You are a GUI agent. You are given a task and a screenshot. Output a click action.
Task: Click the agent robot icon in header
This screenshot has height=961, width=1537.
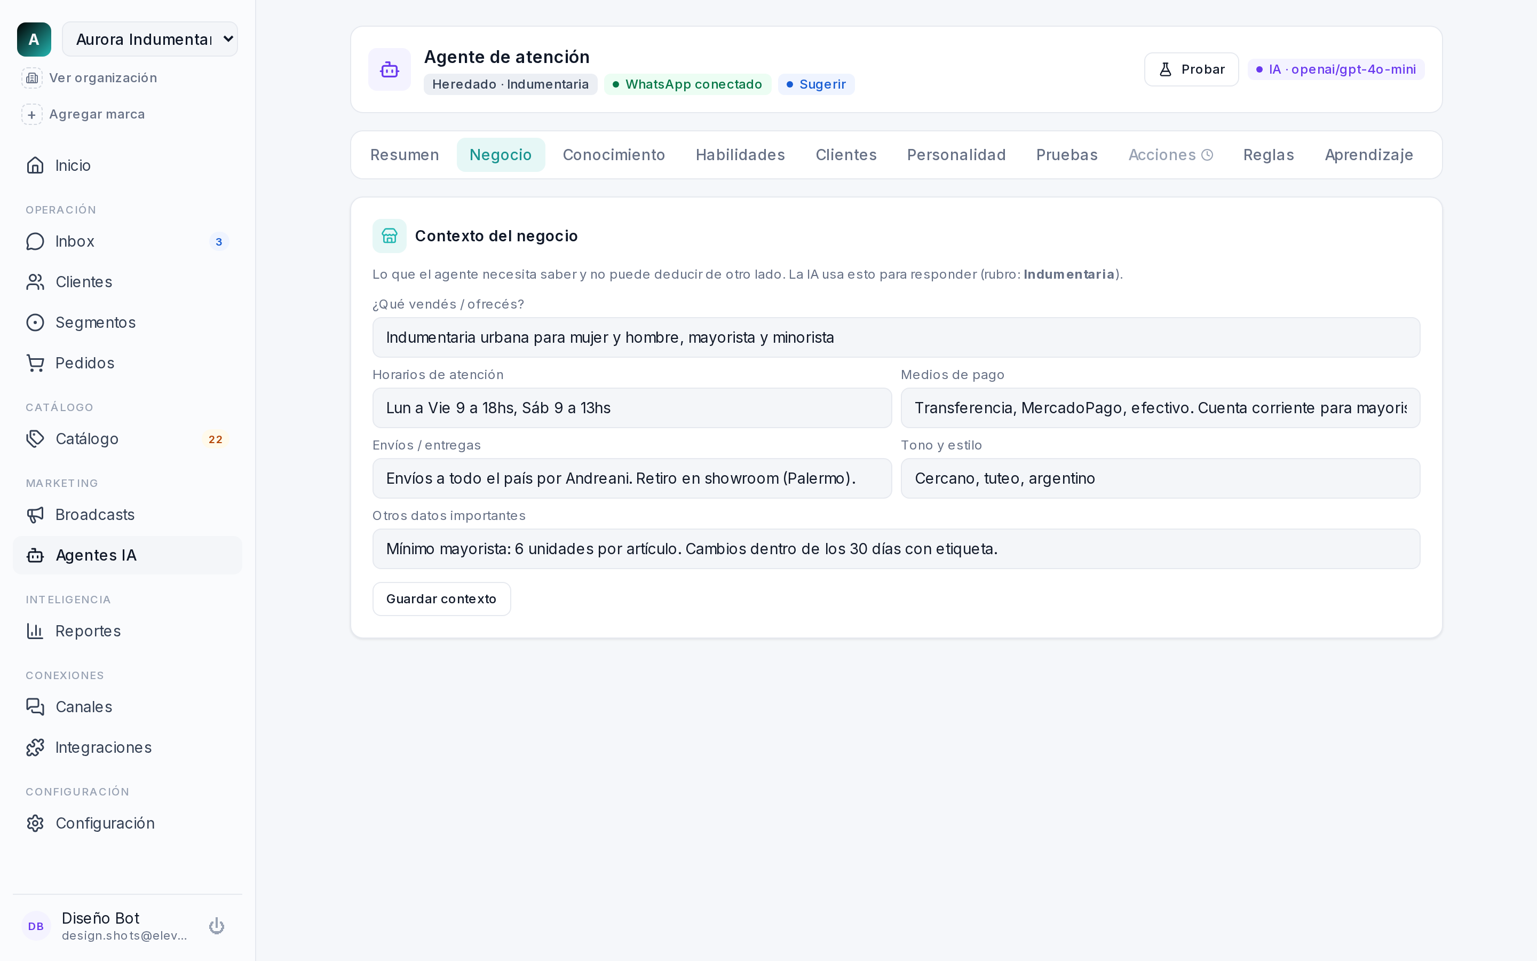click(x=390, y=69)
